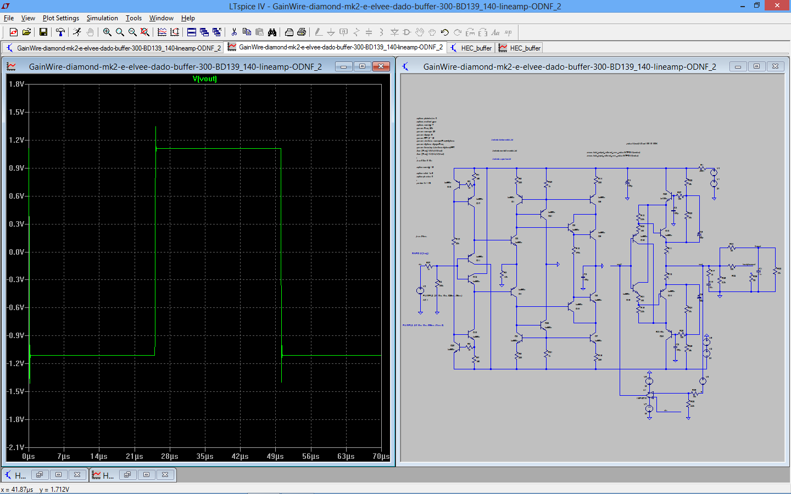
Task: Click the Cut scissors icon
Action: (234, 32)
